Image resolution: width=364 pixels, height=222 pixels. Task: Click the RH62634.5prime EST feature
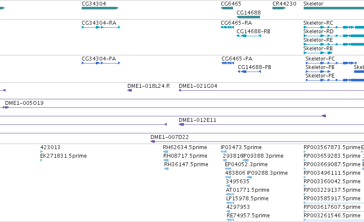pos(166,152)
